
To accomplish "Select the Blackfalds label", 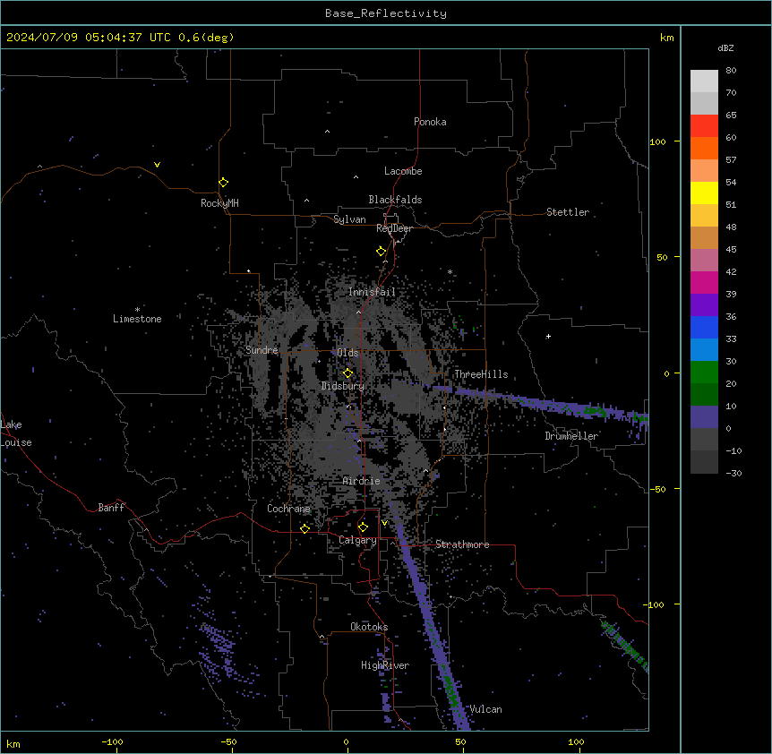I will (395, 200).
